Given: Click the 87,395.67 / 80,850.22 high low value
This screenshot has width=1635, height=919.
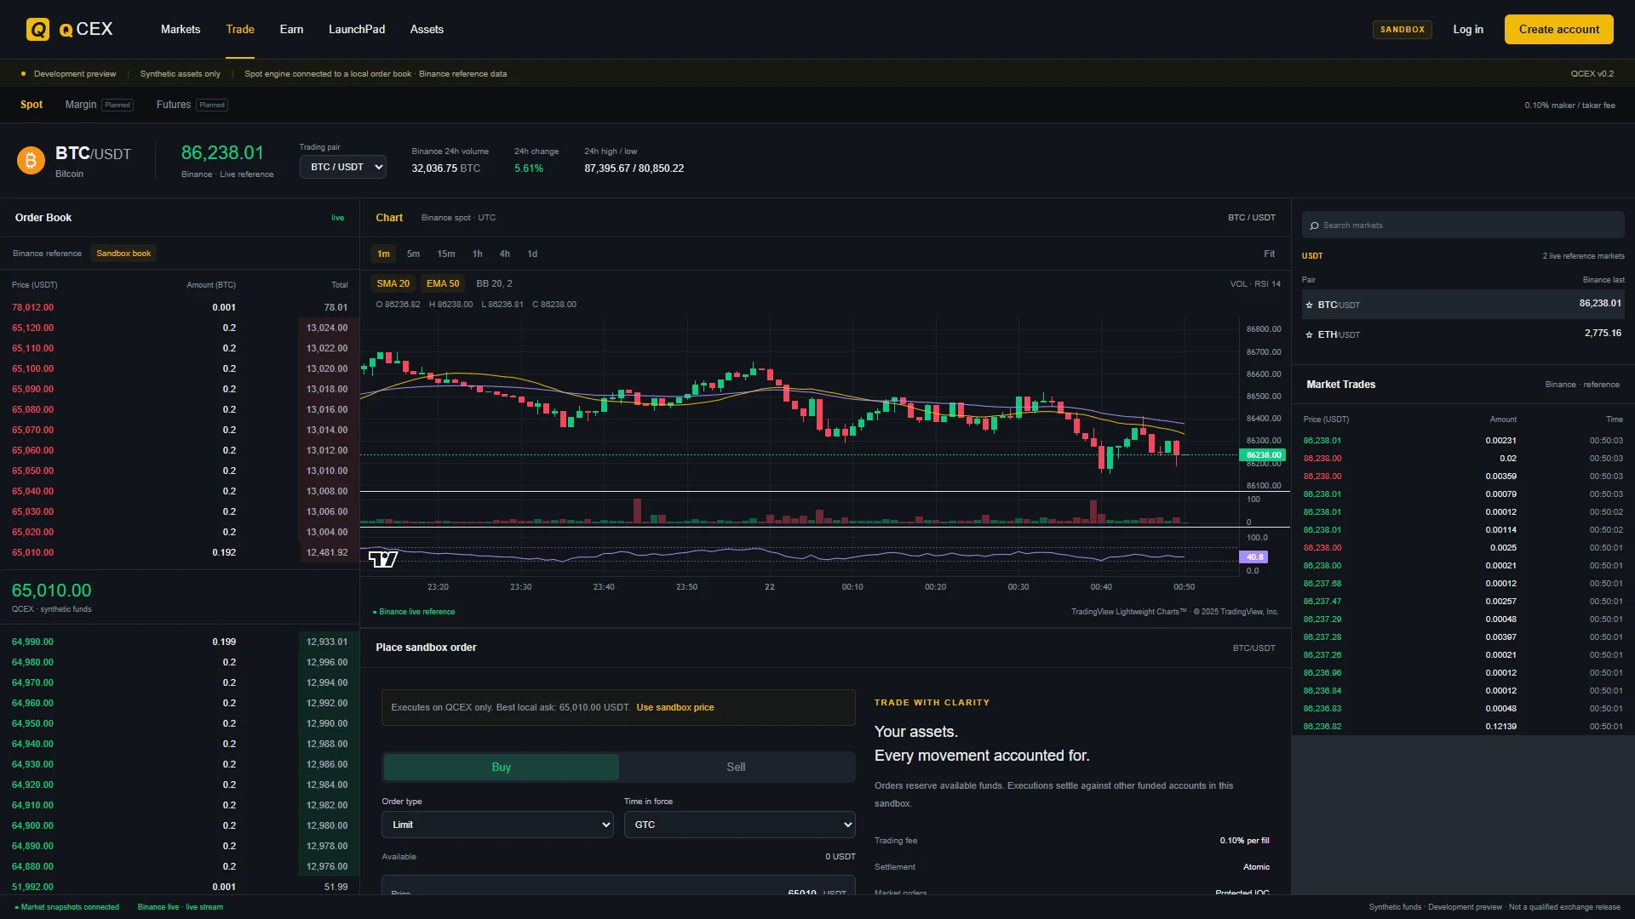Looking at the screenshot, I should [634, 168].
